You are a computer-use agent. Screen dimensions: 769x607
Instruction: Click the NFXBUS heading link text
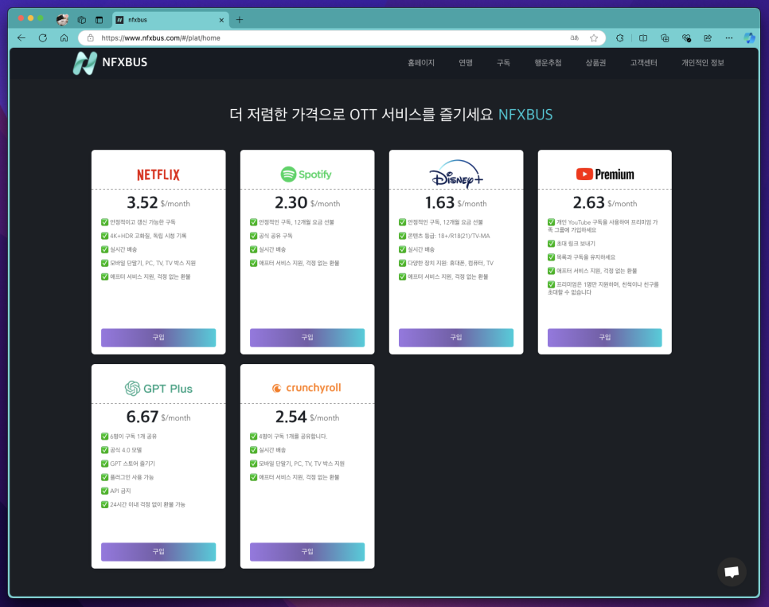(525, 115)
